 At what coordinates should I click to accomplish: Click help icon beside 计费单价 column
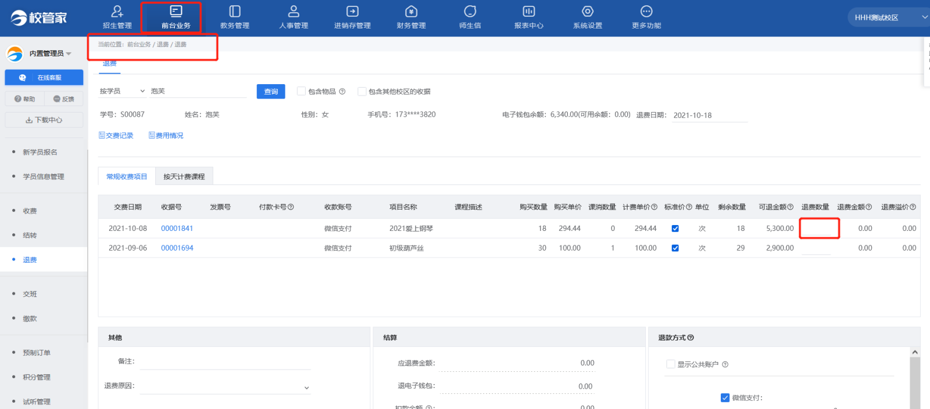654,207
